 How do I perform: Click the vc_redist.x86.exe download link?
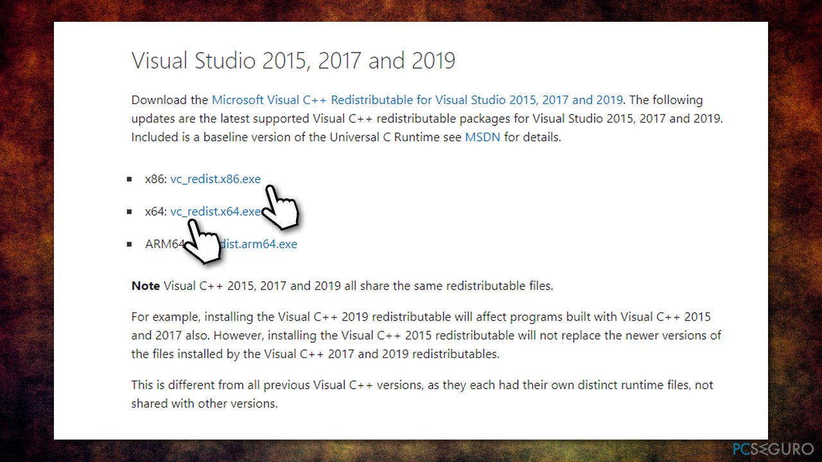click(215, 179)
